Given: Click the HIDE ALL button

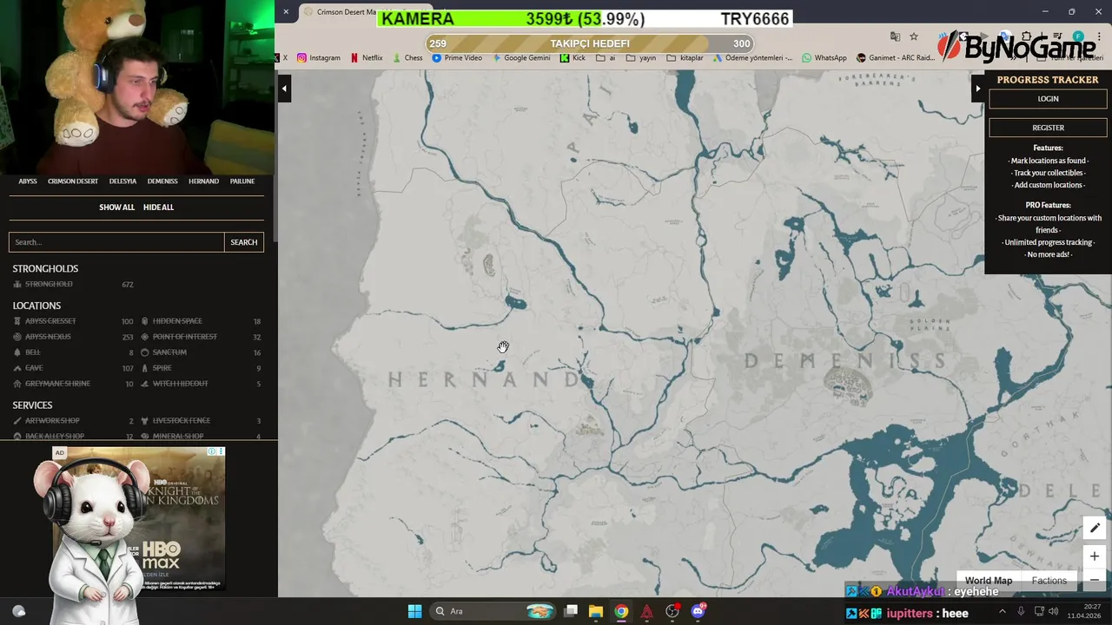Looking at the screenshot, I should pyautogui.click(x=158, y=207).
